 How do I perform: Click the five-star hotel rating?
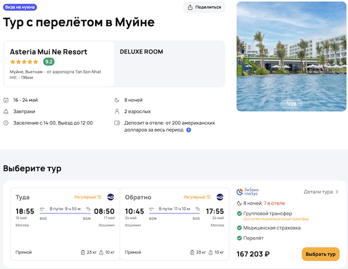pyautogui.click(x=24, y=61)
